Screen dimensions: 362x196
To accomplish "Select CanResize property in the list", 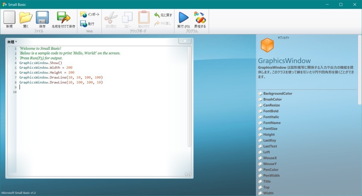I will point(271,105).
